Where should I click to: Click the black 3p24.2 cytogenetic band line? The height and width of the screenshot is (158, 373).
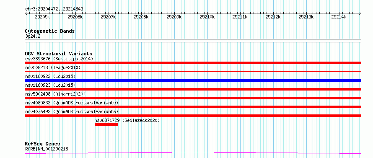coord(193,41)
